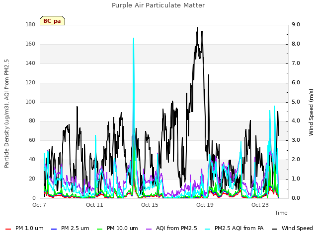Click the Oct 23 x-axis tick label
This screenshot has width=318, height=238.
(x=260, y=205)
